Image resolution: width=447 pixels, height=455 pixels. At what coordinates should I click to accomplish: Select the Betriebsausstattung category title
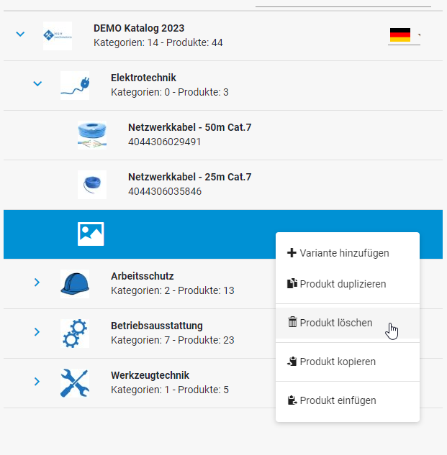[157, 326]
